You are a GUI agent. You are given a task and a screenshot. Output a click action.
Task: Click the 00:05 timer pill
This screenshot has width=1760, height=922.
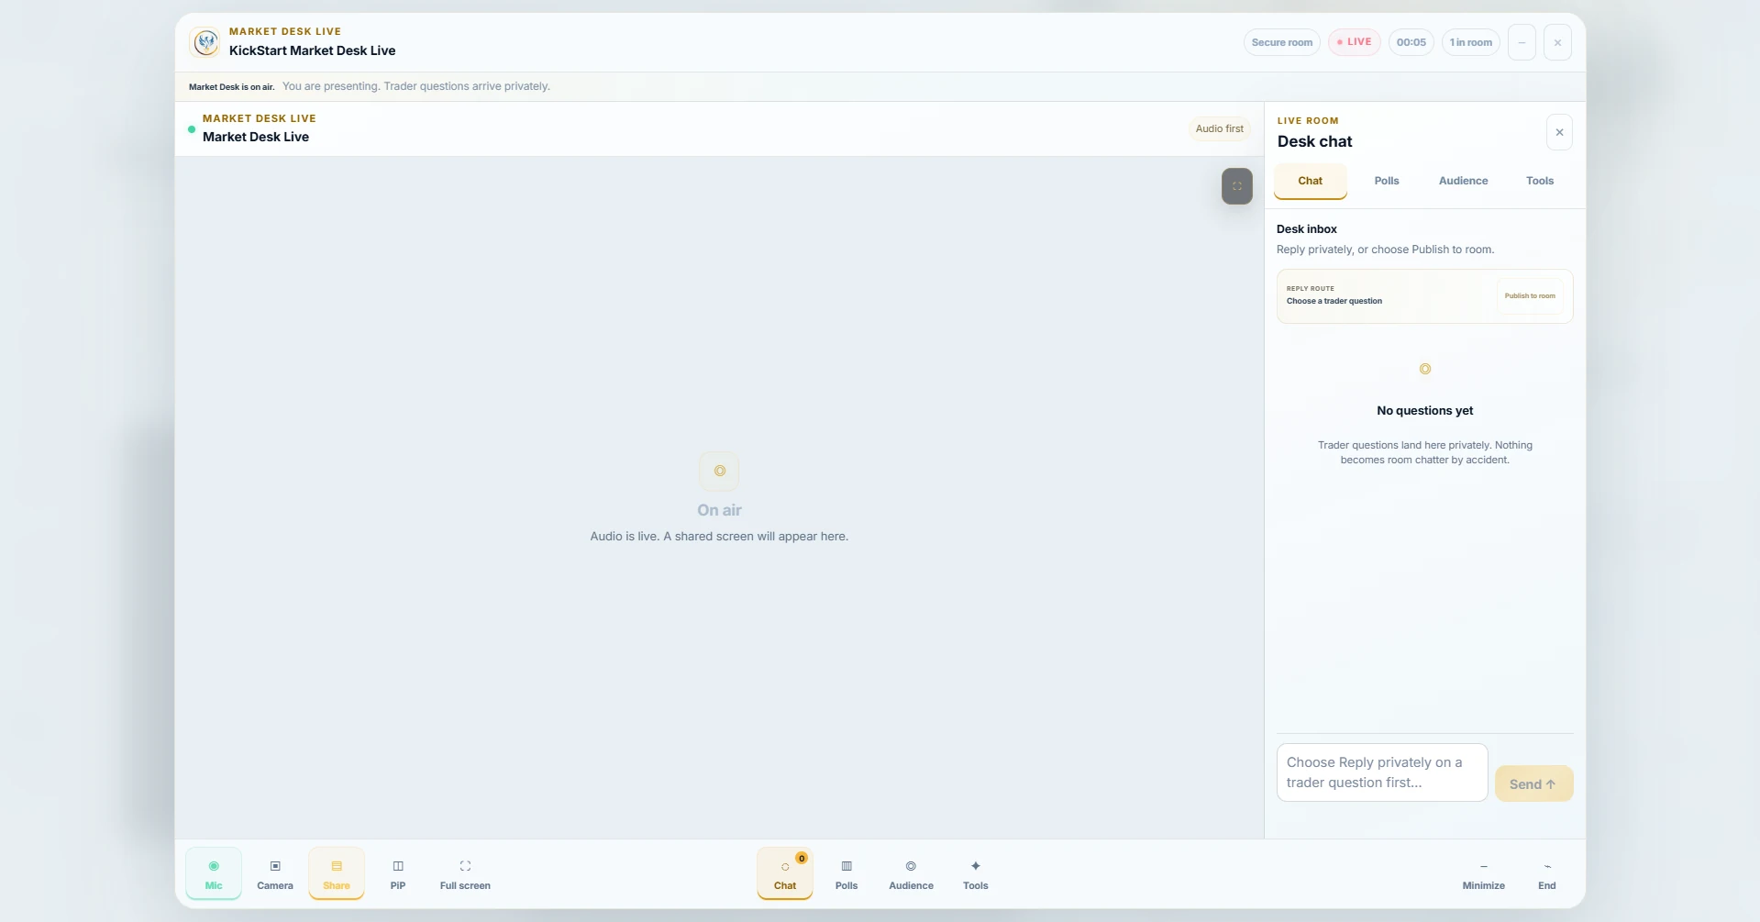[1411, 42]
